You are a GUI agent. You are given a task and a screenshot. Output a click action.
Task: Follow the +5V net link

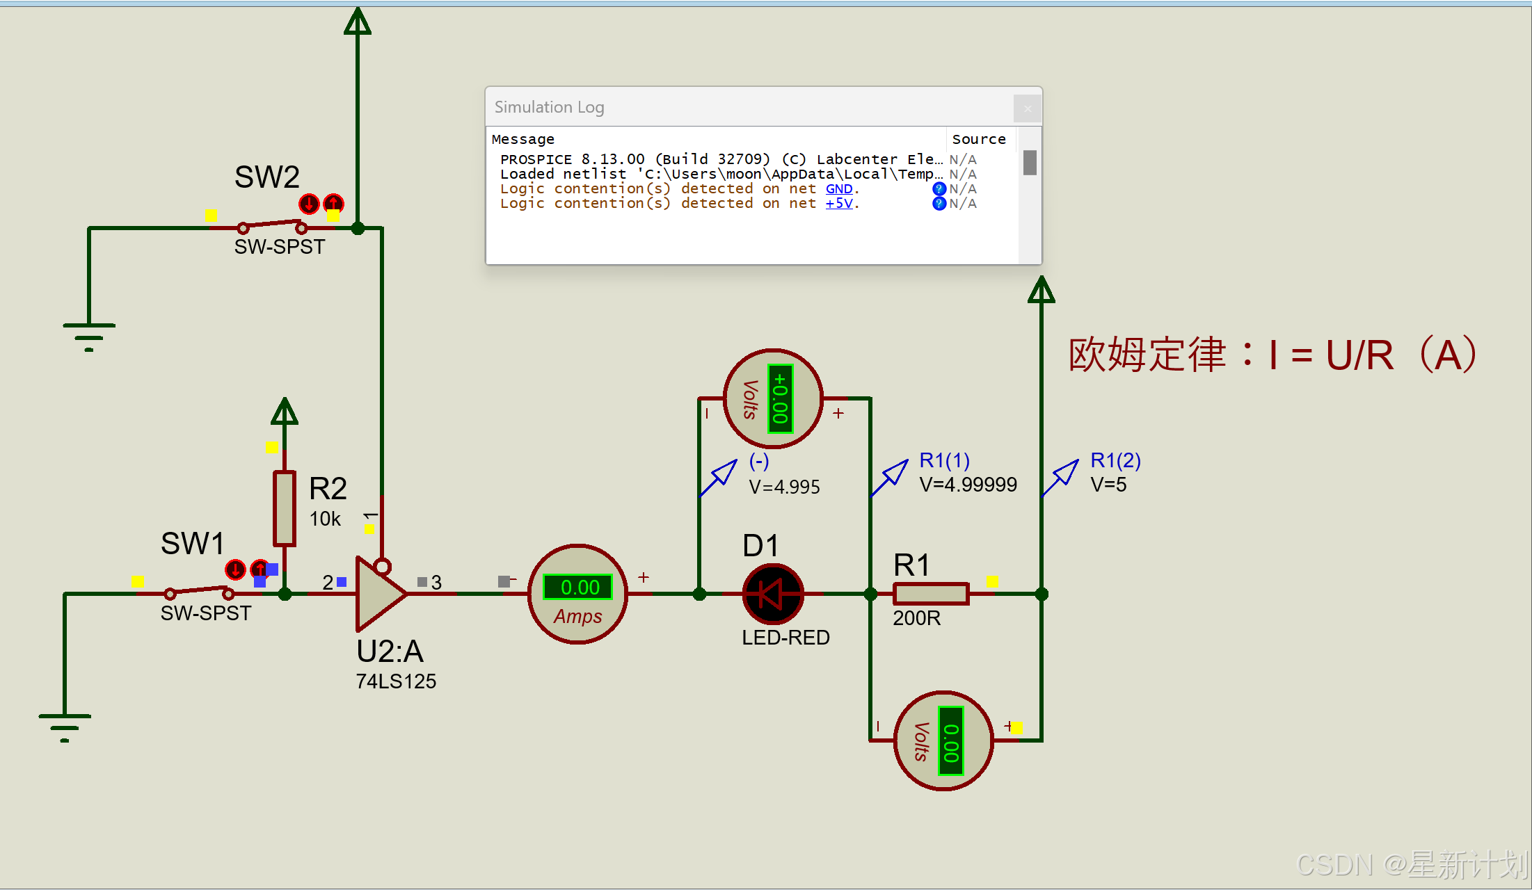tap(838, 203)
